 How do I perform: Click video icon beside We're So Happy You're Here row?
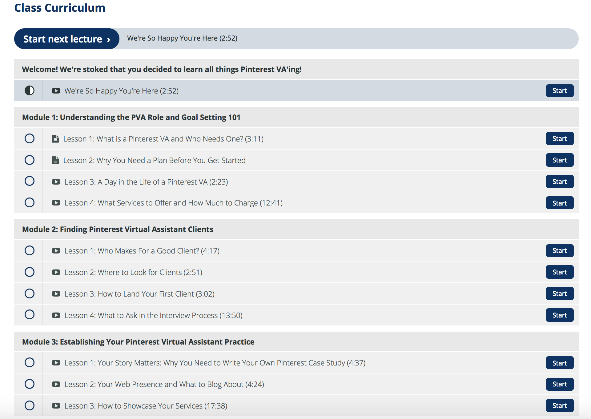point(56,91)
